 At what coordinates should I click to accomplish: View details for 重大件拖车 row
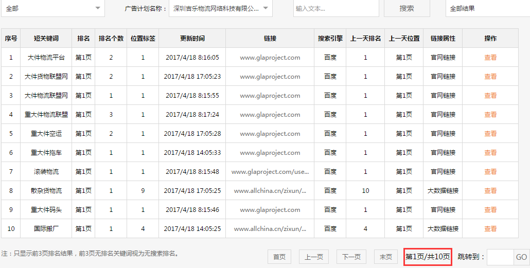[x=490, y=153]
